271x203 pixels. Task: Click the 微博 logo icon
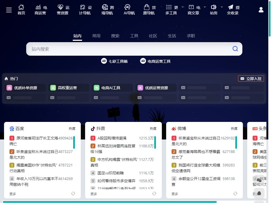tap(174, 129)
